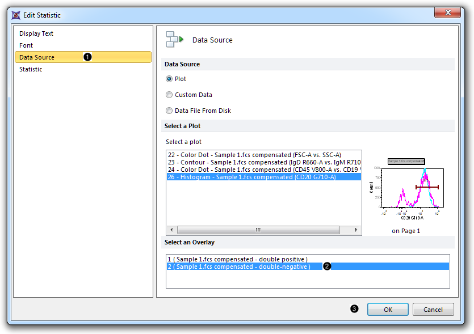Screen dimensions: 474x334
Task: Select Data File From Disk option
Action: tap(169, 111)
